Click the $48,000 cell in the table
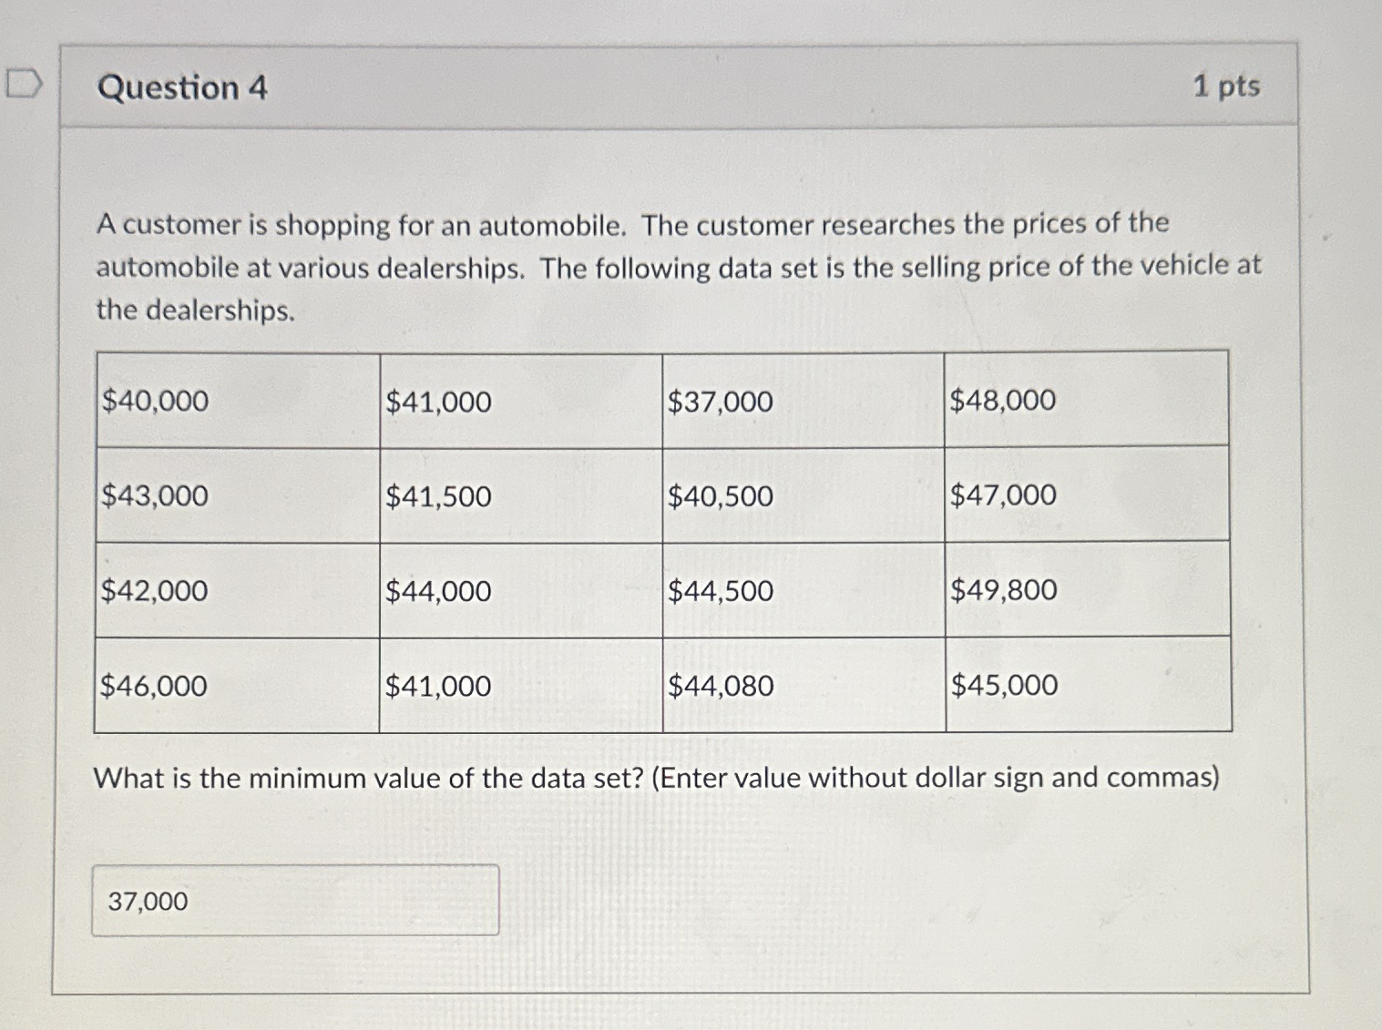The image size is (1382, 1030). pyautogui.click(x=1003, y=399)
